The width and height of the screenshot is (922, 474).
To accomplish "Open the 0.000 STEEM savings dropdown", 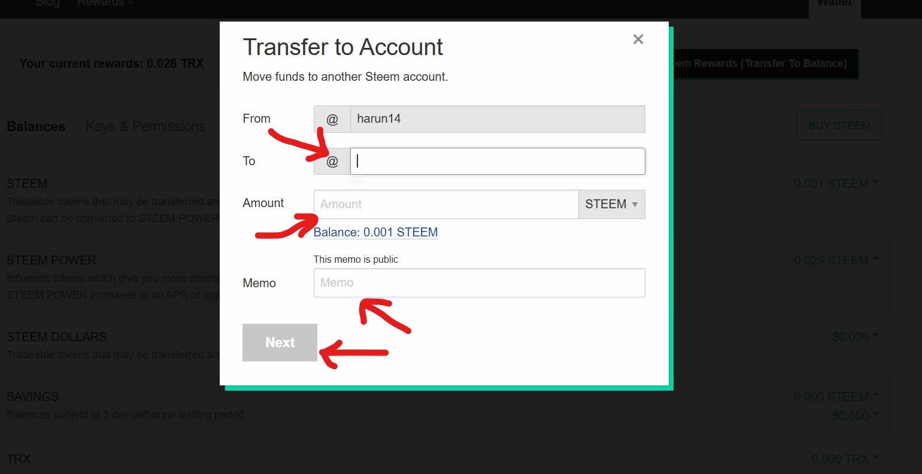I will [x=836, y=397].
